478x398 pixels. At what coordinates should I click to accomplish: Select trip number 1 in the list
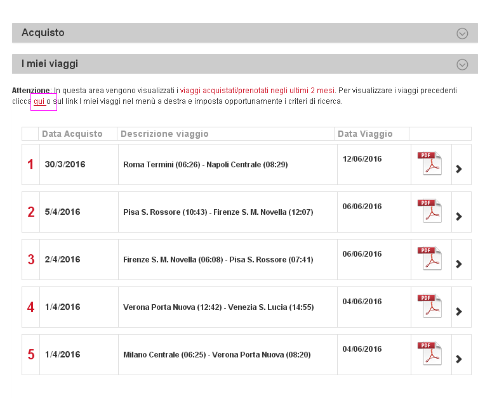click(x=30, y=164)
